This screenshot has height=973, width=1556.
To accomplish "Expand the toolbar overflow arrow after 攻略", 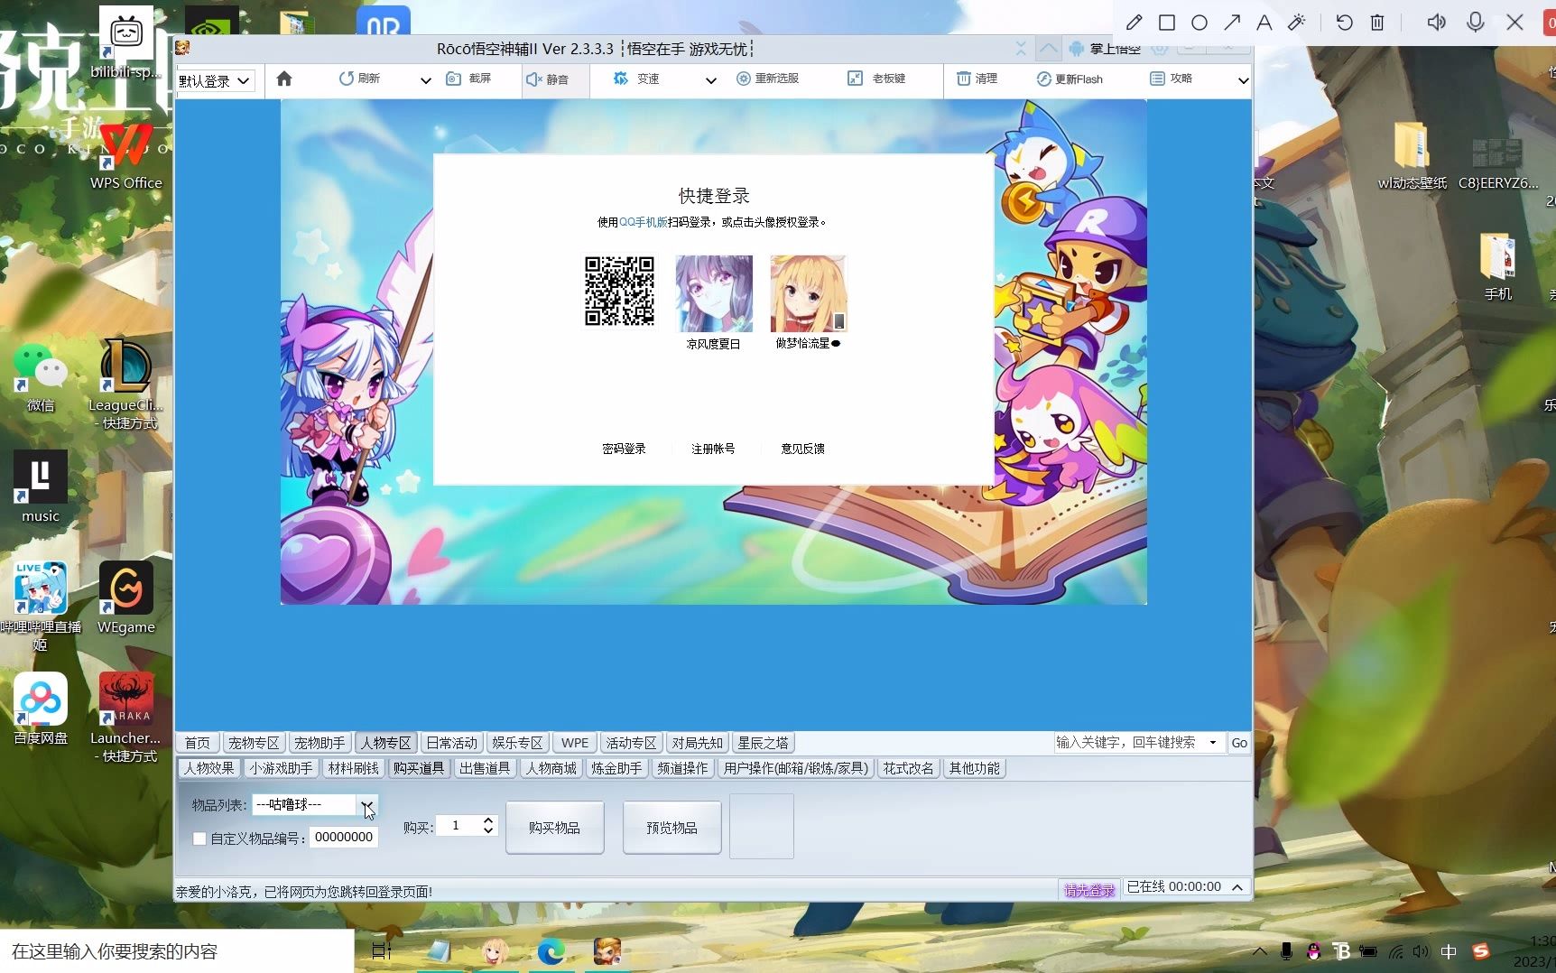I will coord(1243,80).
